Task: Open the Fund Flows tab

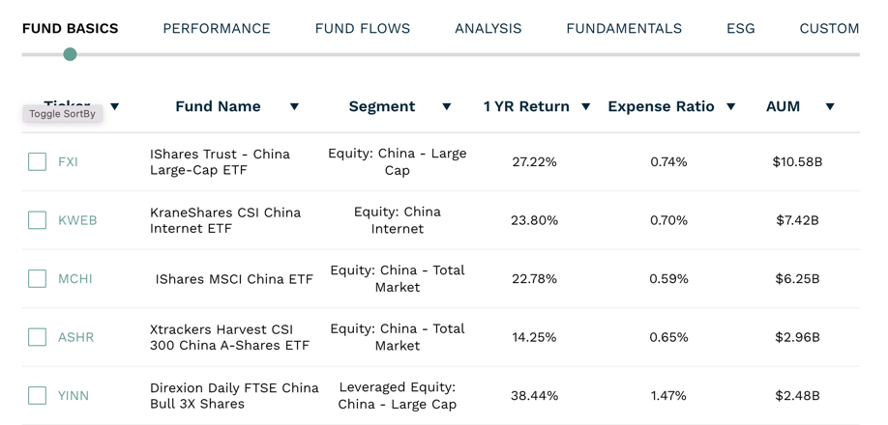Action: pyautogui.click(x=363, y=28)
